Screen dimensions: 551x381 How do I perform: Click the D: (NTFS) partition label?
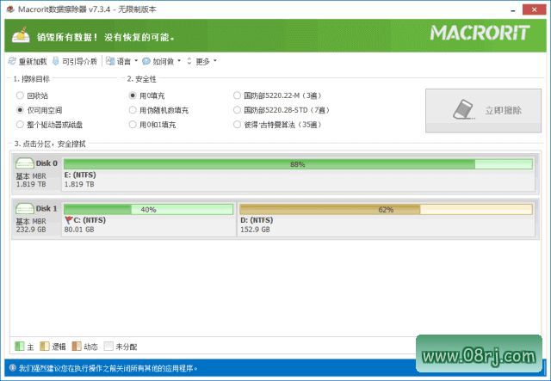(257, 220)
